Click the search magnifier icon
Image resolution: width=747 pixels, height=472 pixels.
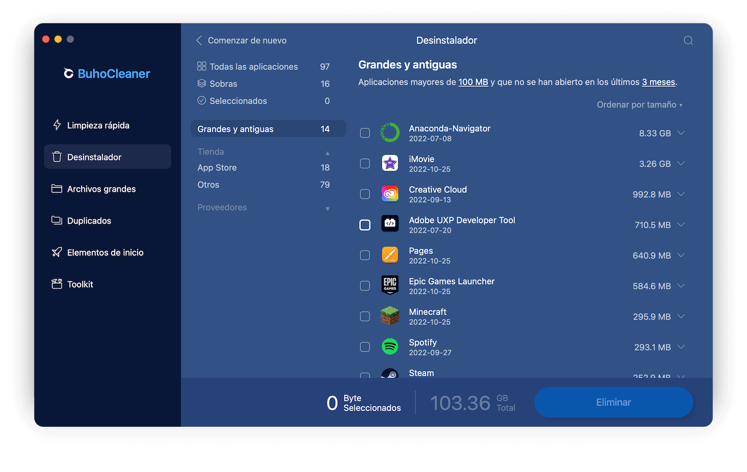[688, 41]
